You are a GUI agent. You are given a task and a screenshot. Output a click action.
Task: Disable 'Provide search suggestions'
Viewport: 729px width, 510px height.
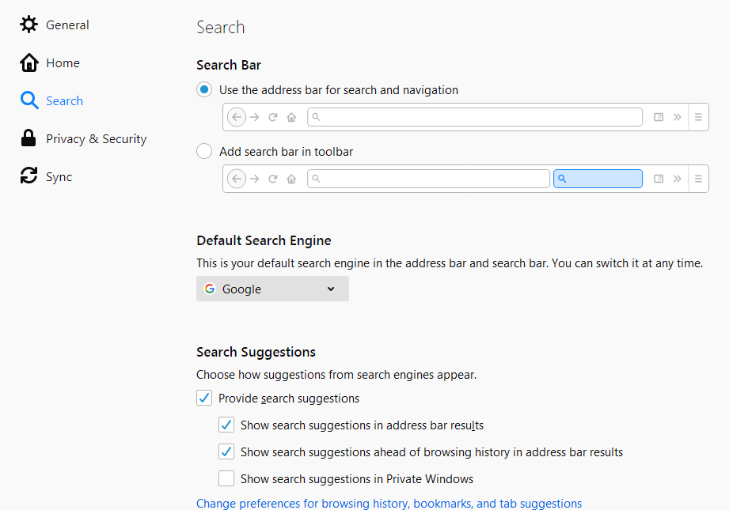(x=204, y=398)
